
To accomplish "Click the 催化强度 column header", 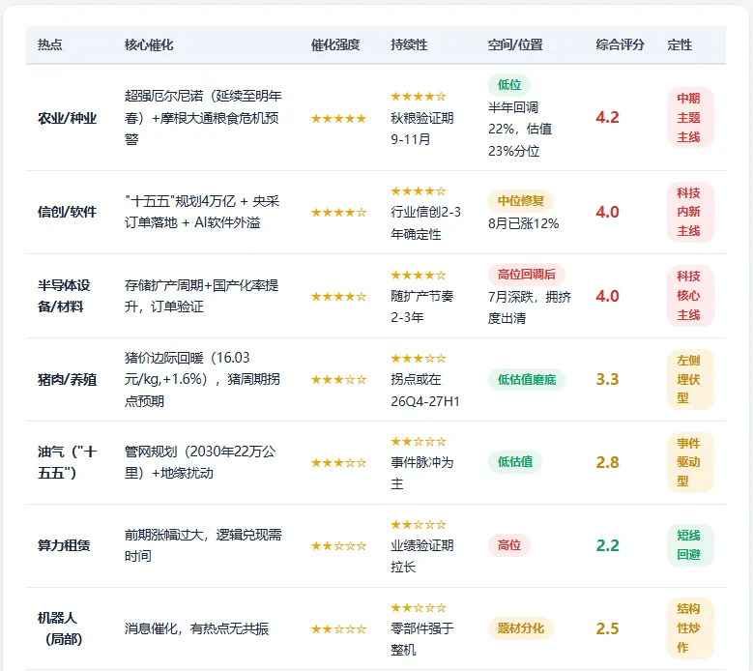I will point(335,45).
